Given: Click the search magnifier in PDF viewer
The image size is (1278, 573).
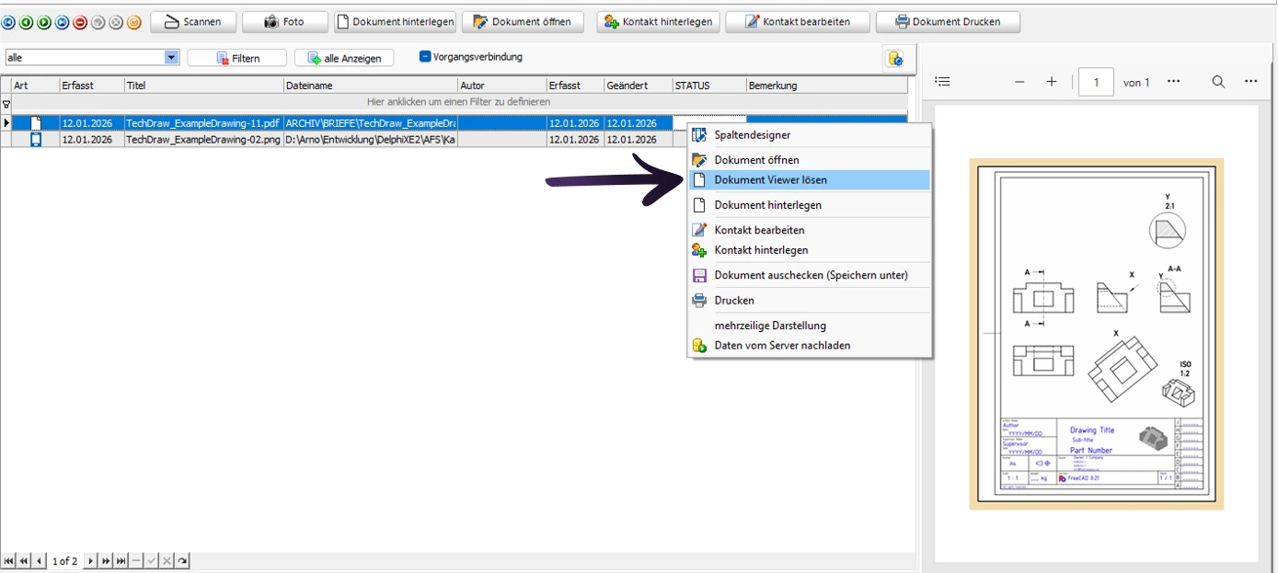Looking at the screenshot, I should (1218, 82).
